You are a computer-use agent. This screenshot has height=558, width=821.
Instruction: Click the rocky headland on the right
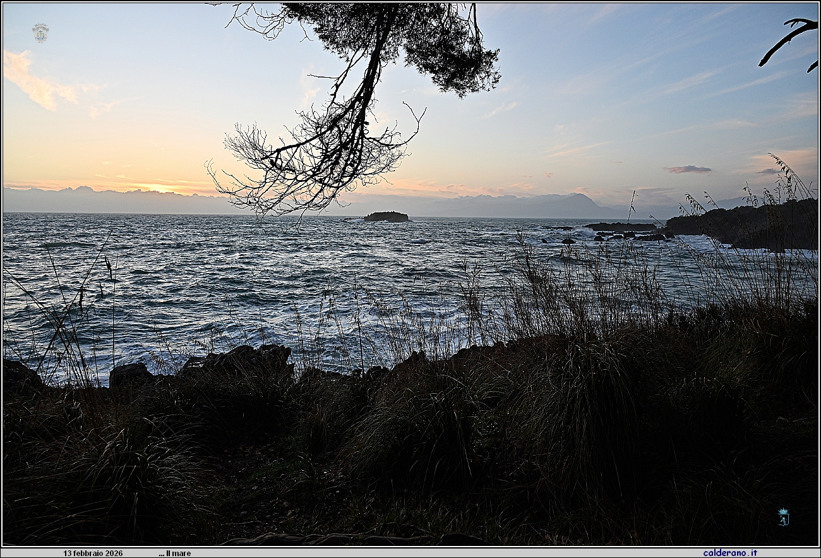point(752,224)
